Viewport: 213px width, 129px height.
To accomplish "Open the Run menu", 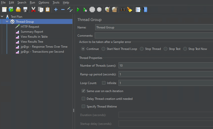I will (x=32, y=2).
